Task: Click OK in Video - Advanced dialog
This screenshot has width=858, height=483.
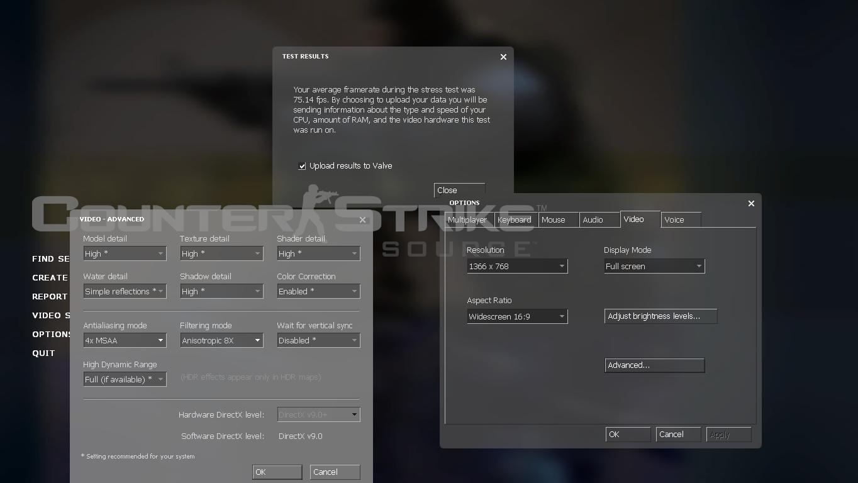Action: click(x=277, y=472)
